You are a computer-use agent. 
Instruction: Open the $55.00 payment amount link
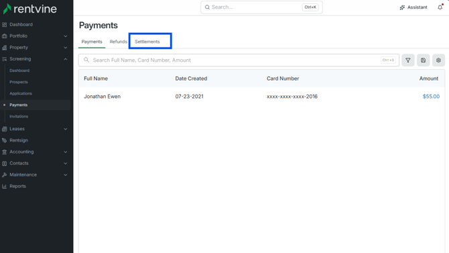(431, 97)
